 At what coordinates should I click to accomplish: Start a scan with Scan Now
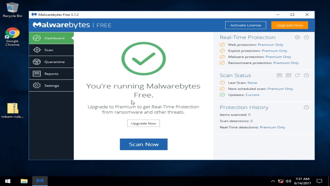[144, 144]
